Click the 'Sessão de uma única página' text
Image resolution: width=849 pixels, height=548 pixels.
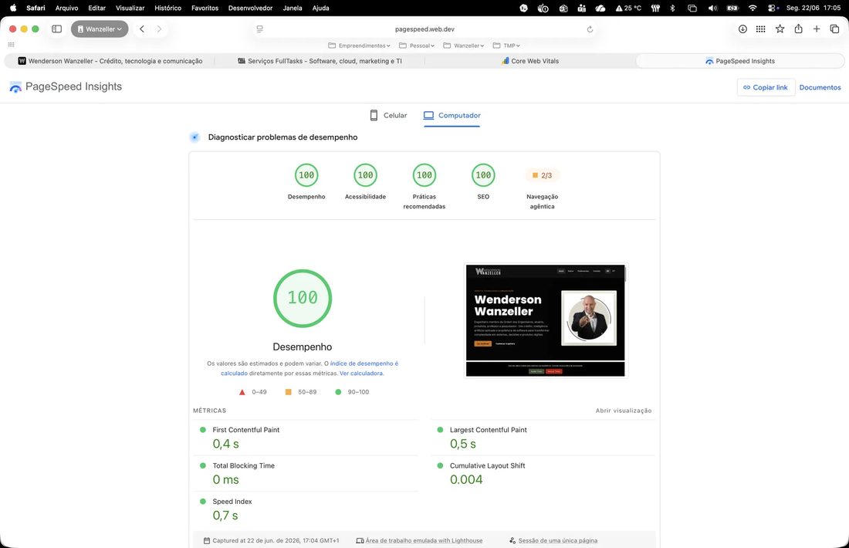click(558, 540)
